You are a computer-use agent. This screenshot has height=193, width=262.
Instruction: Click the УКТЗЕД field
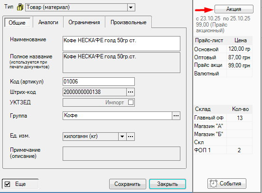click(99, 102)
